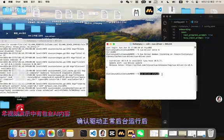
Task: Click liutianyou in VS Code breadcrumb
Action: (184, 26)
